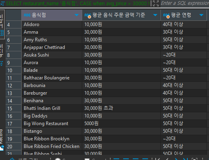Click the Bareburger cell
209x160 pixels.
(x=52, y=93)
